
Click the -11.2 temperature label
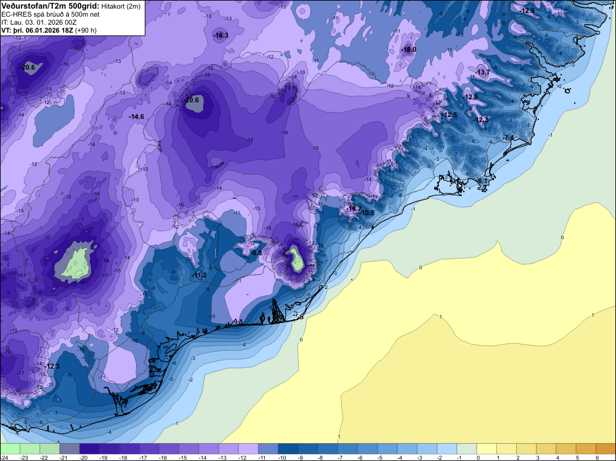click(200, 275)
